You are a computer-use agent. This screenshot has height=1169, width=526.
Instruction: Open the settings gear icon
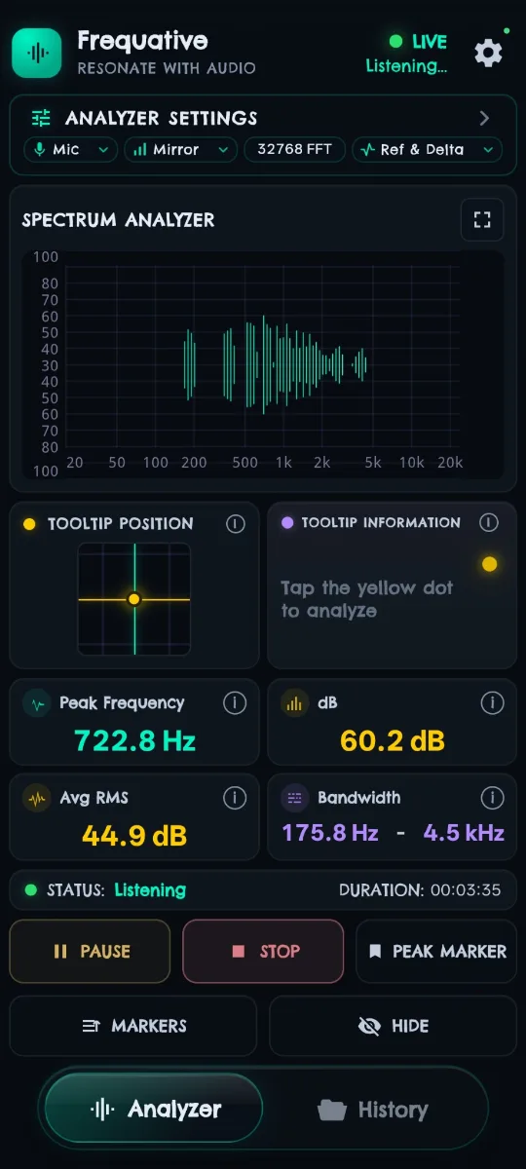tap(488, 53)
